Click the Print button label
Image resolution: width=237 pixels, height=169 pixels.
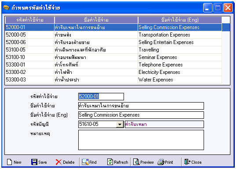pos(169,162)
